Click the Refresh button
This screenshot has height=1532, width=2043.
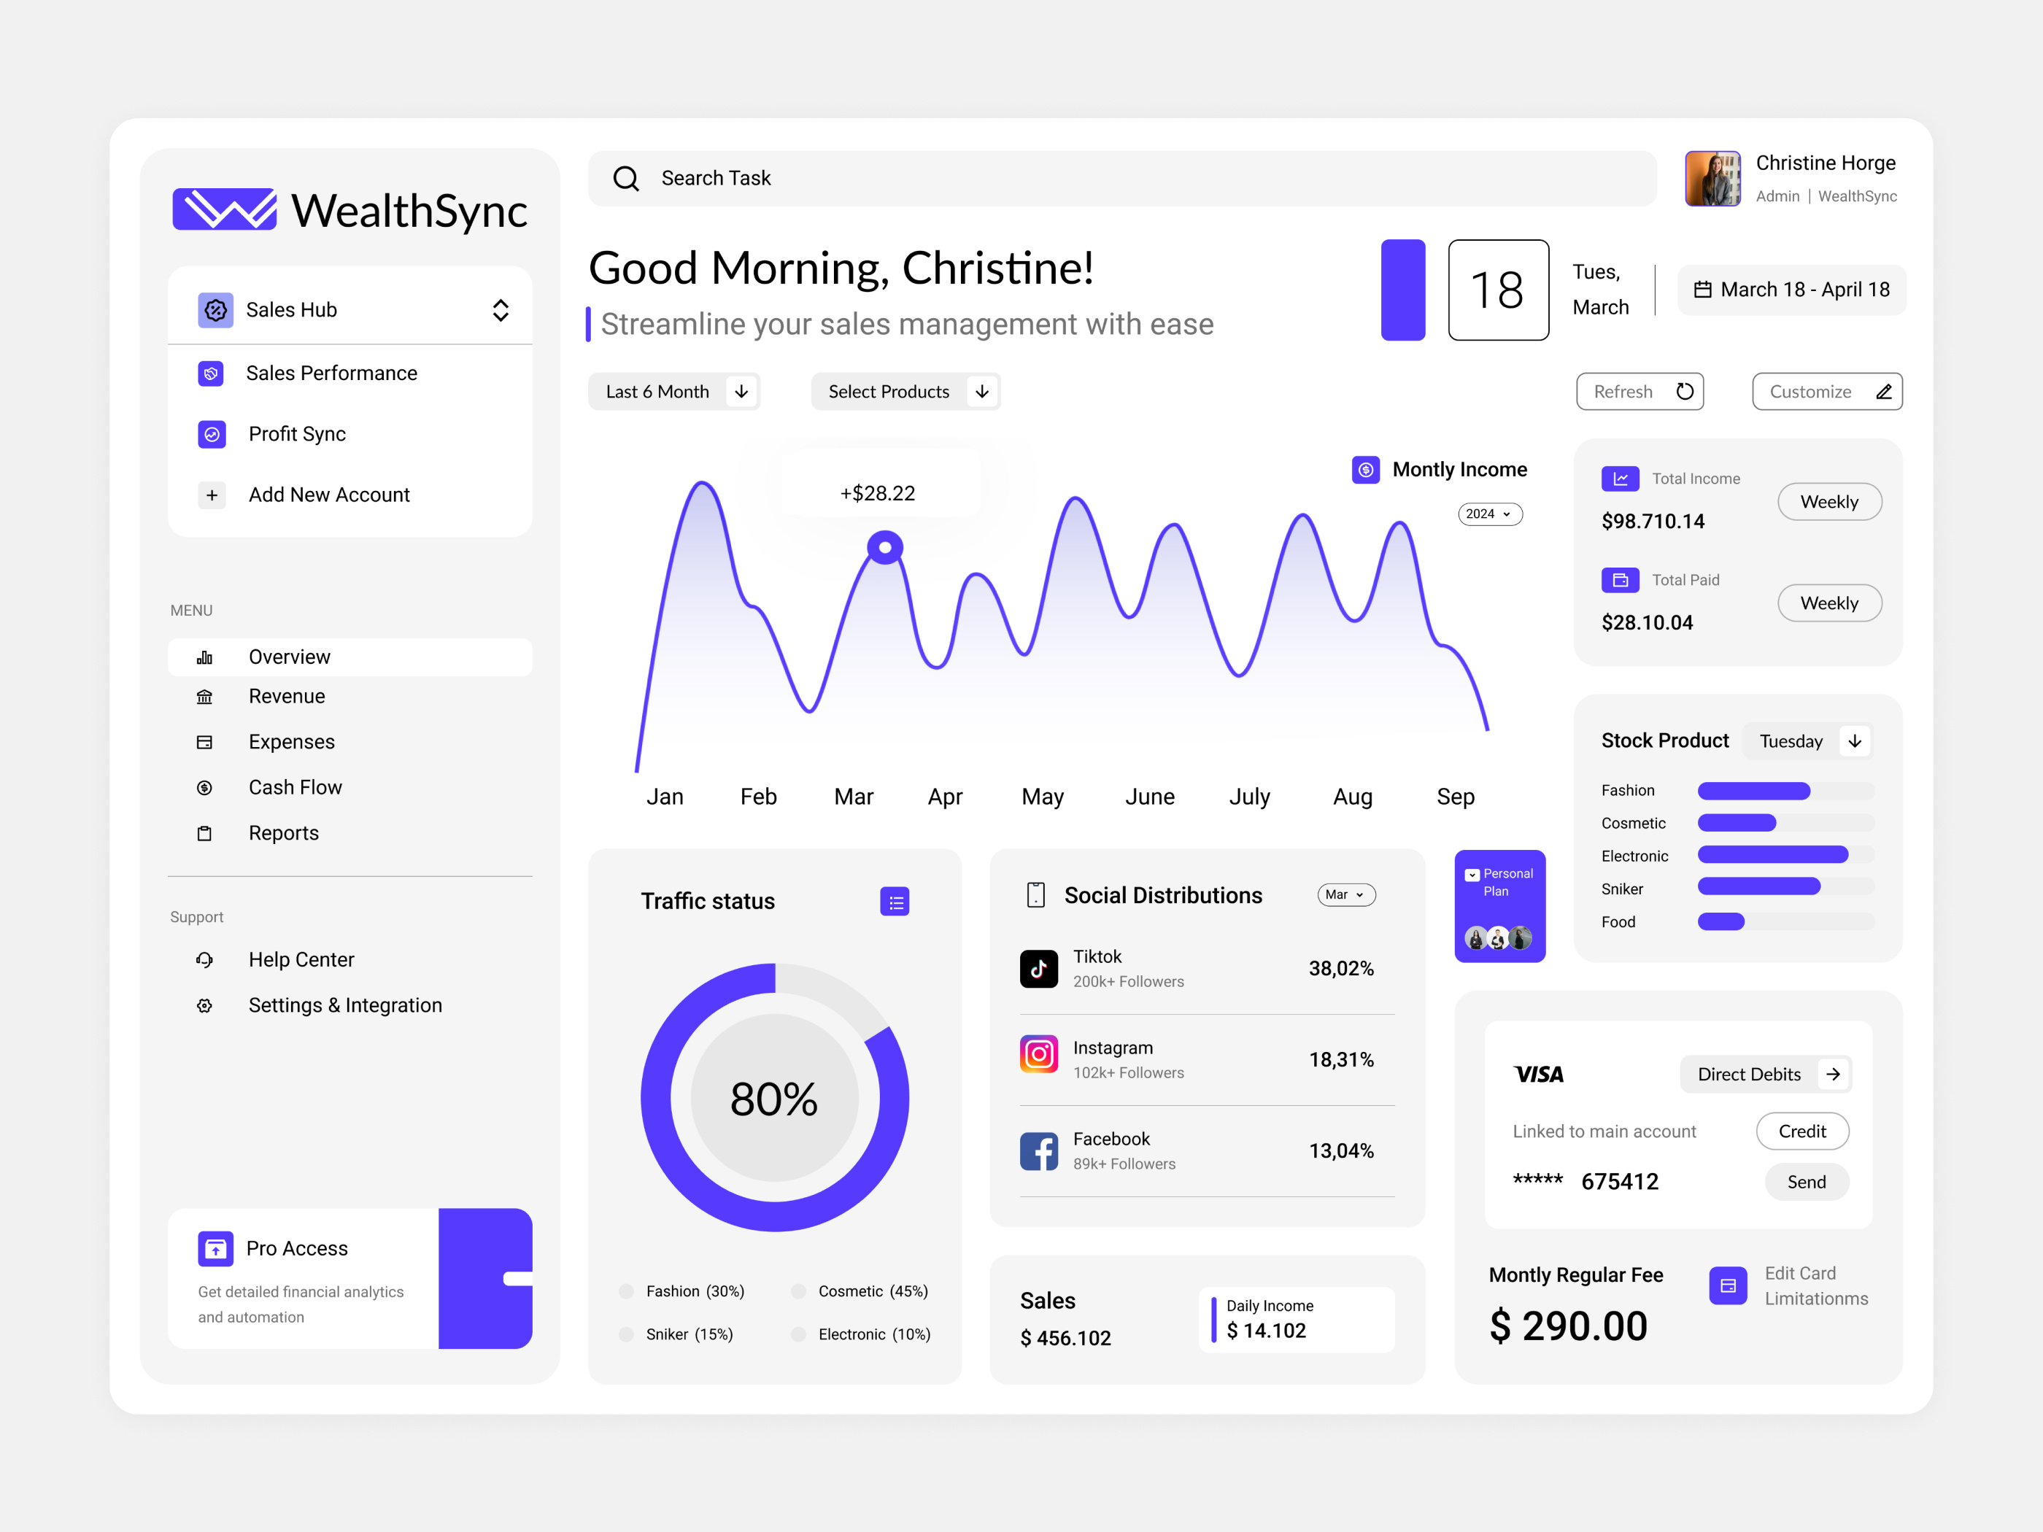coord(1640,390)
